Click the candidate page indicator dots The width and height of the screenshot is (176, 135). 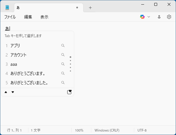71,64
